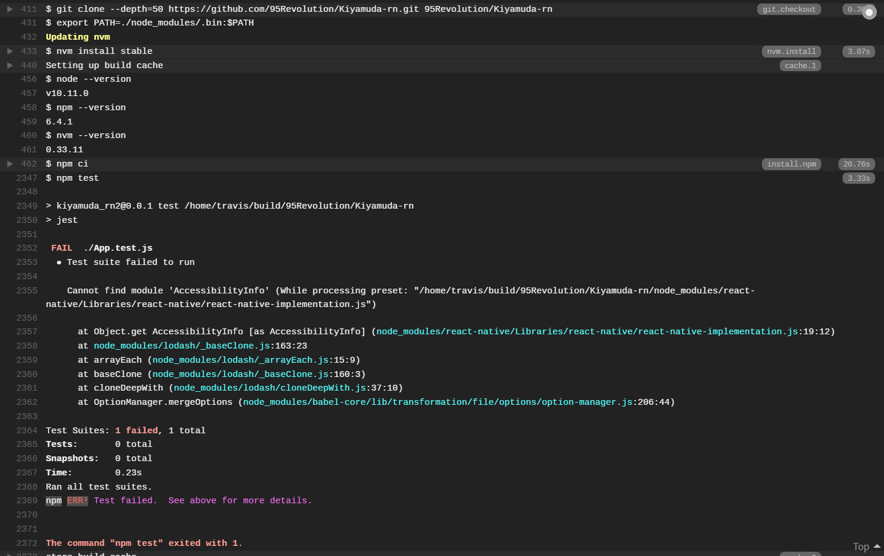Select line number 2364
This screenshot has height=556, width=884.
27,430
